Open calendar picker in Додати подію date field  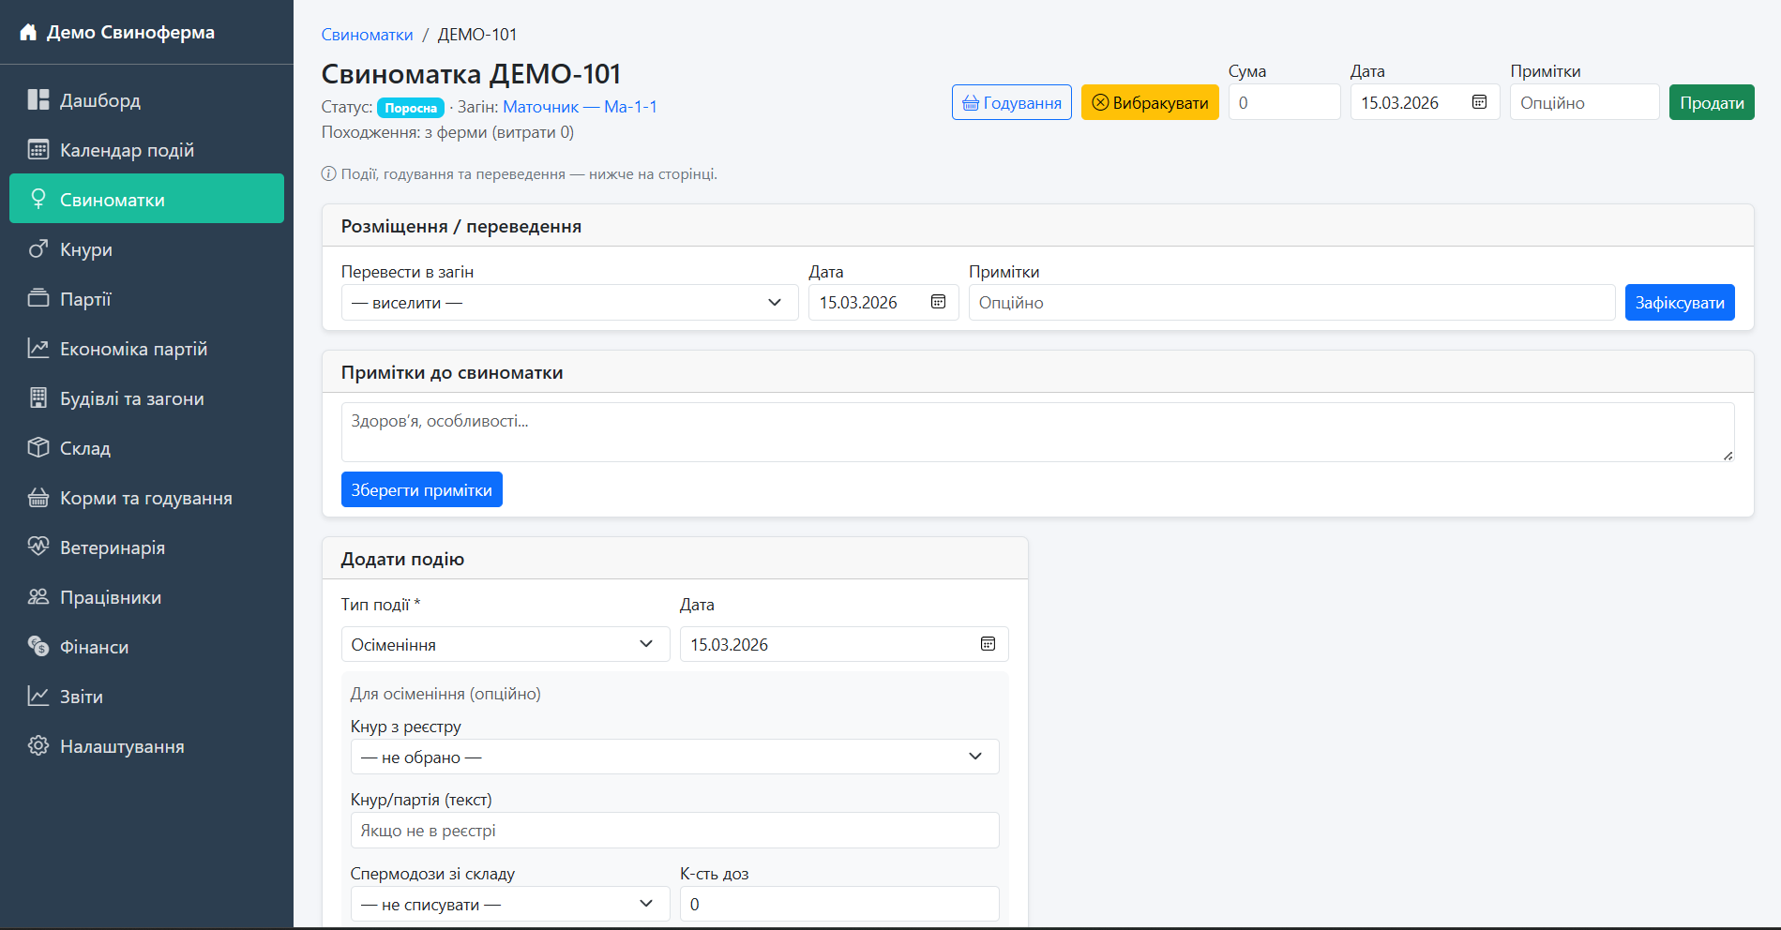[x=988, y=644]
